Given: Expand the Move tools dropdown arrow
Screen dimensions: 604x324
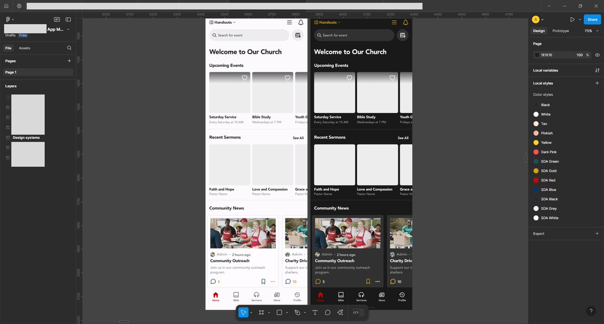Looking at the screenshot, I should (251, 312).
